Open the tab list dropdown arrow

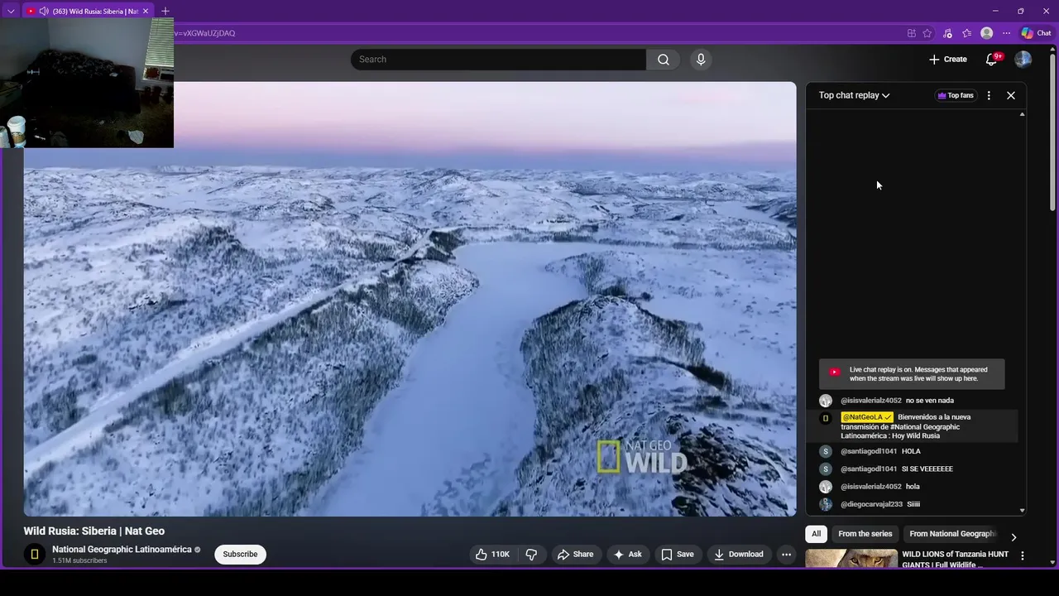[11, 11]
